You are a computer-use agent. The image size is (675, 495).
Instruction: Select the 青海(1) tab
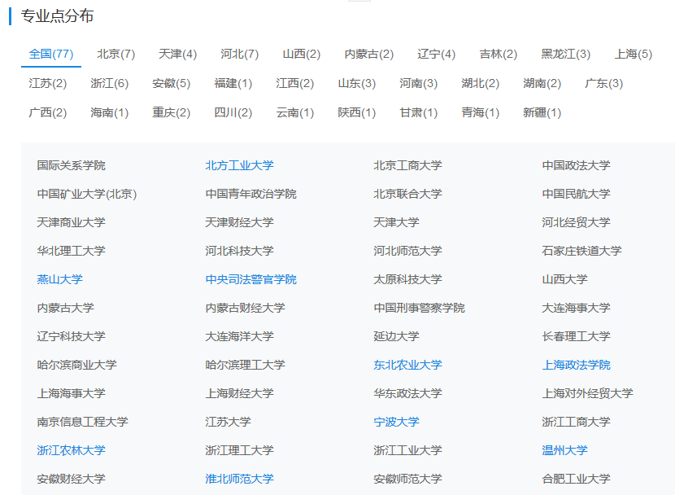(480, 113)
